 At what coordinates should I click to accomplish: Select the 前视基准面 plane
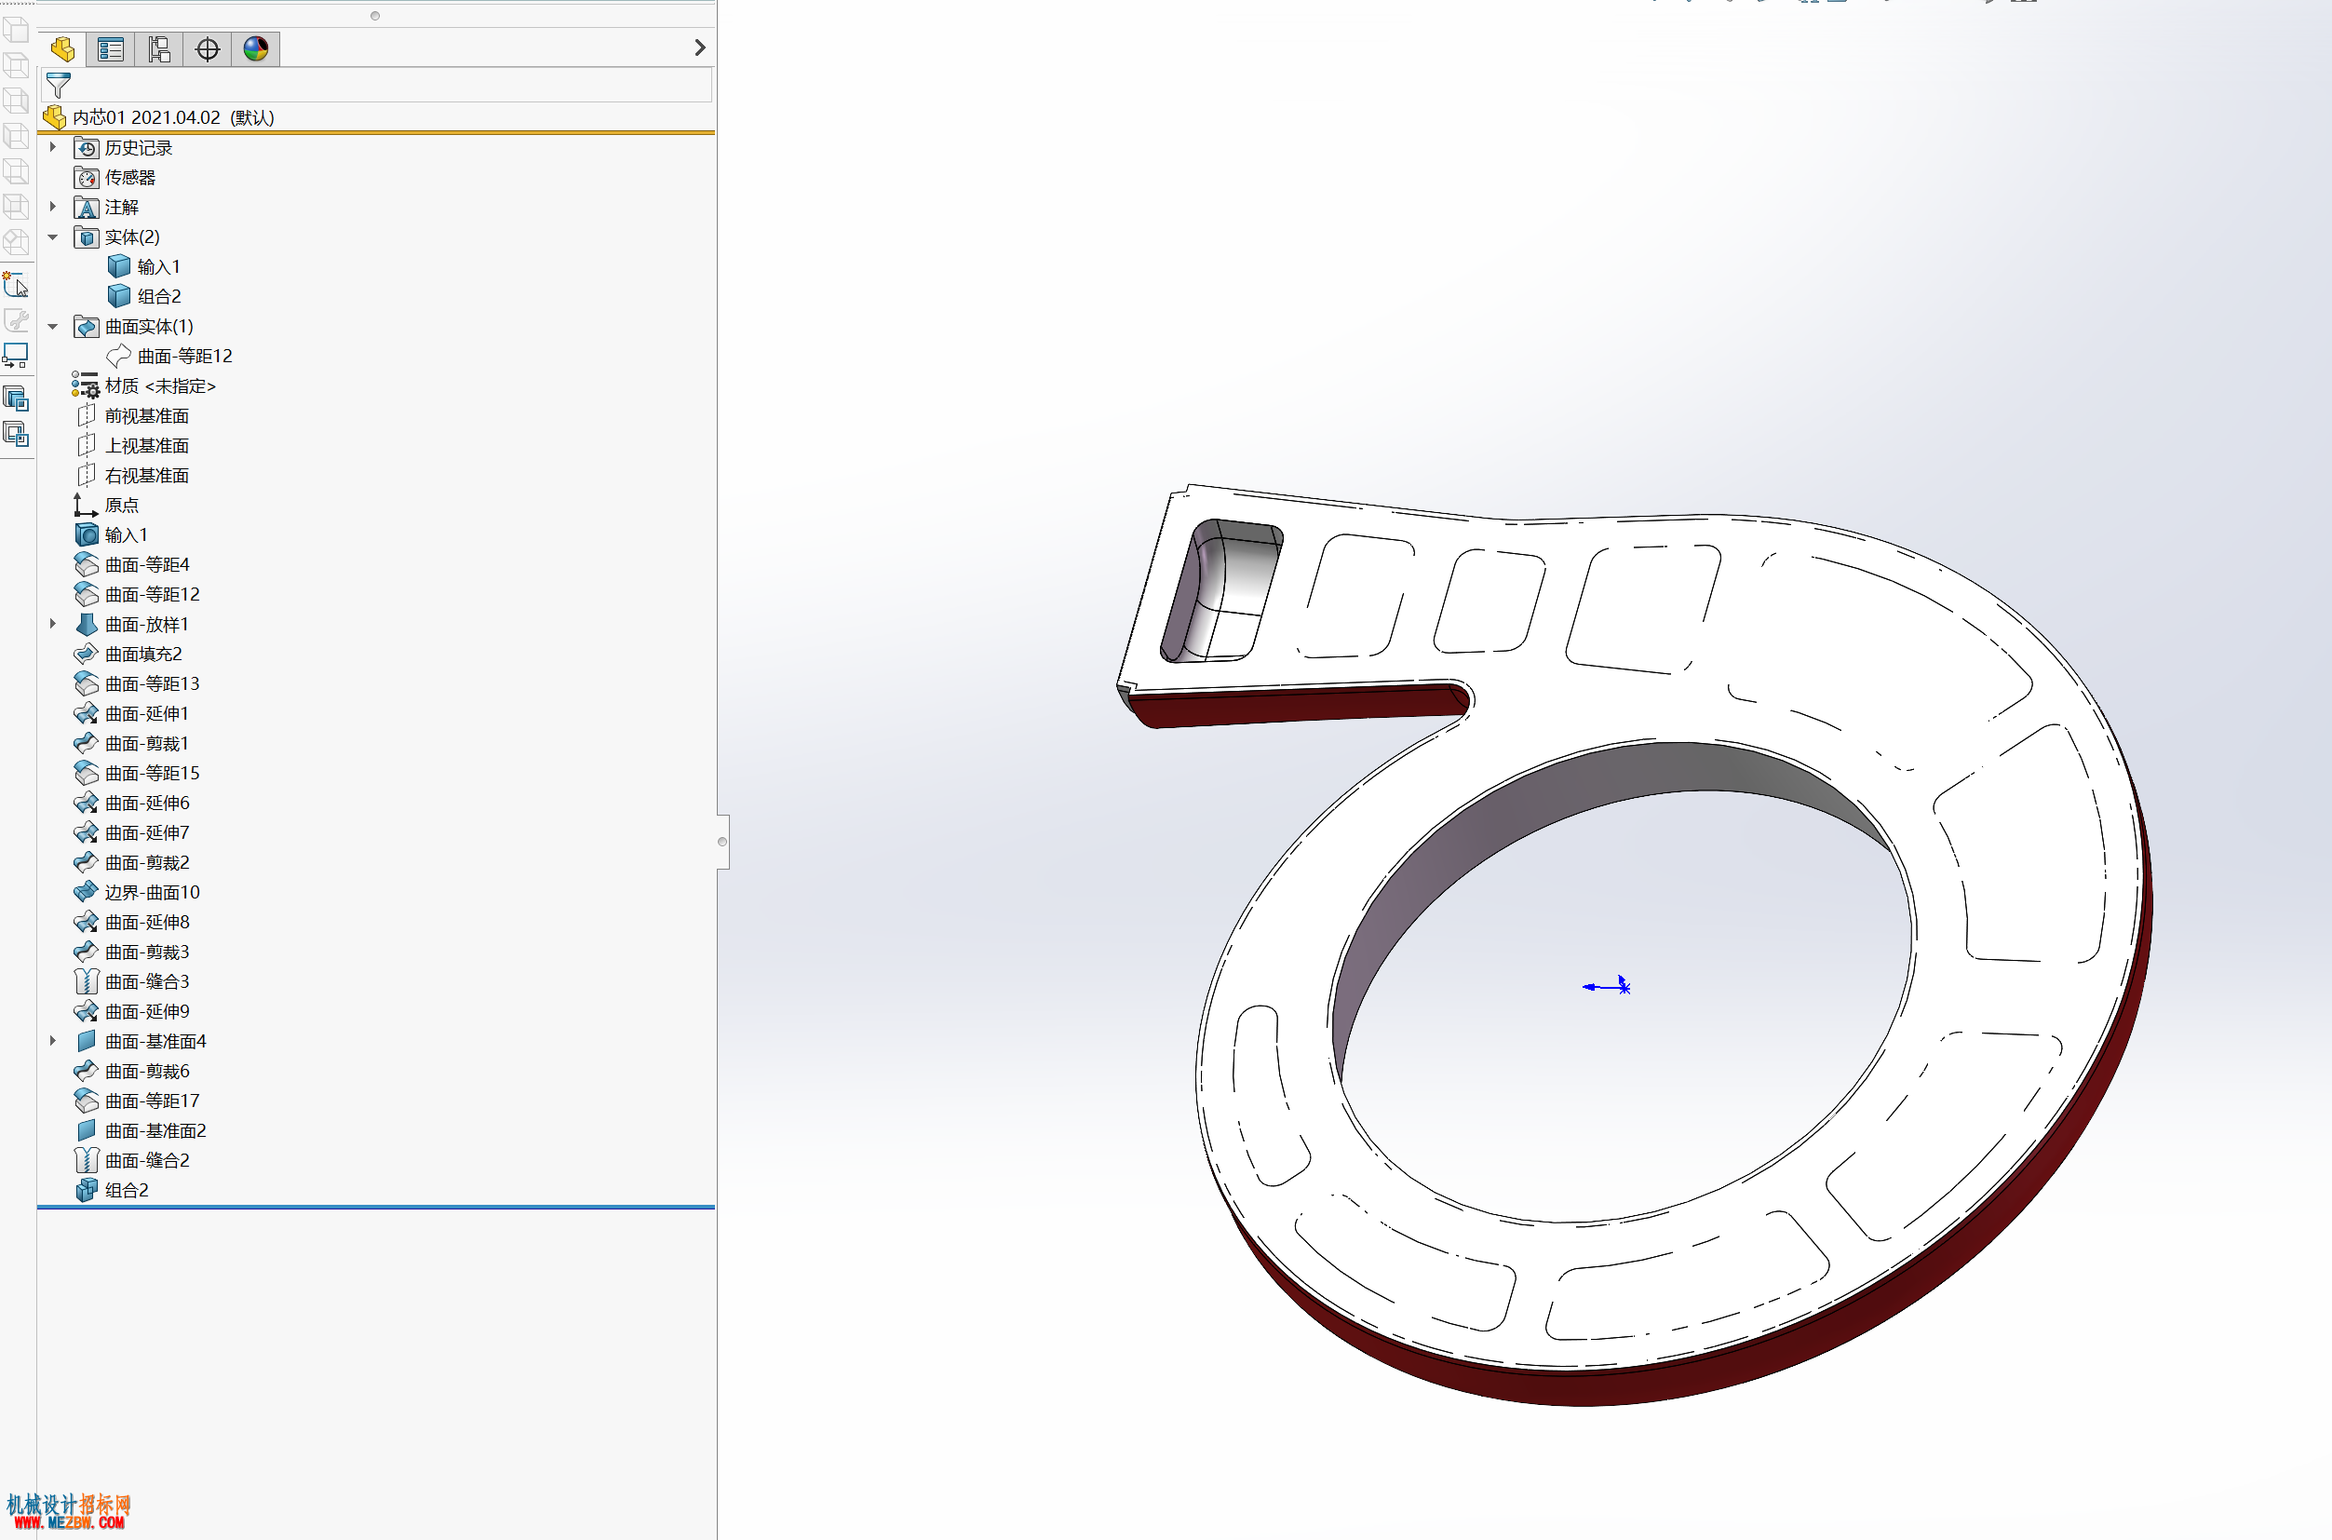[132, 415]
